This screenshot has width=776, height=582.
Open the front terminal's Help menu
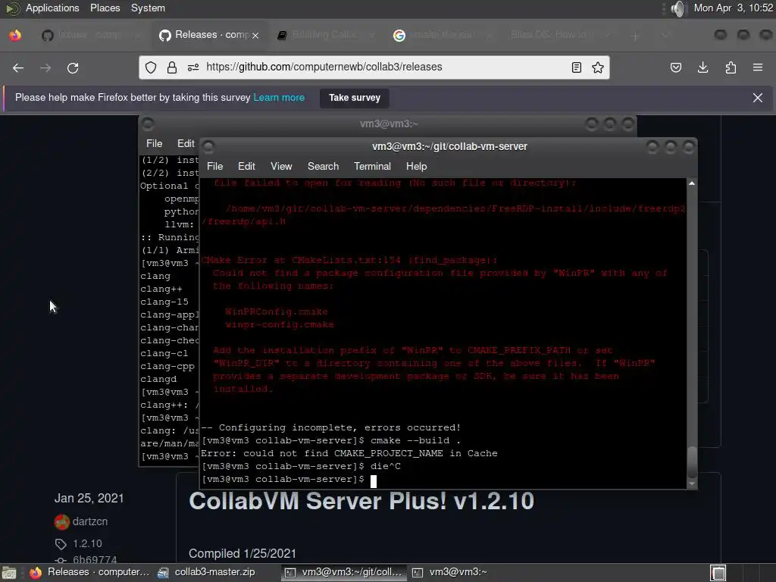tap(416, 166)
